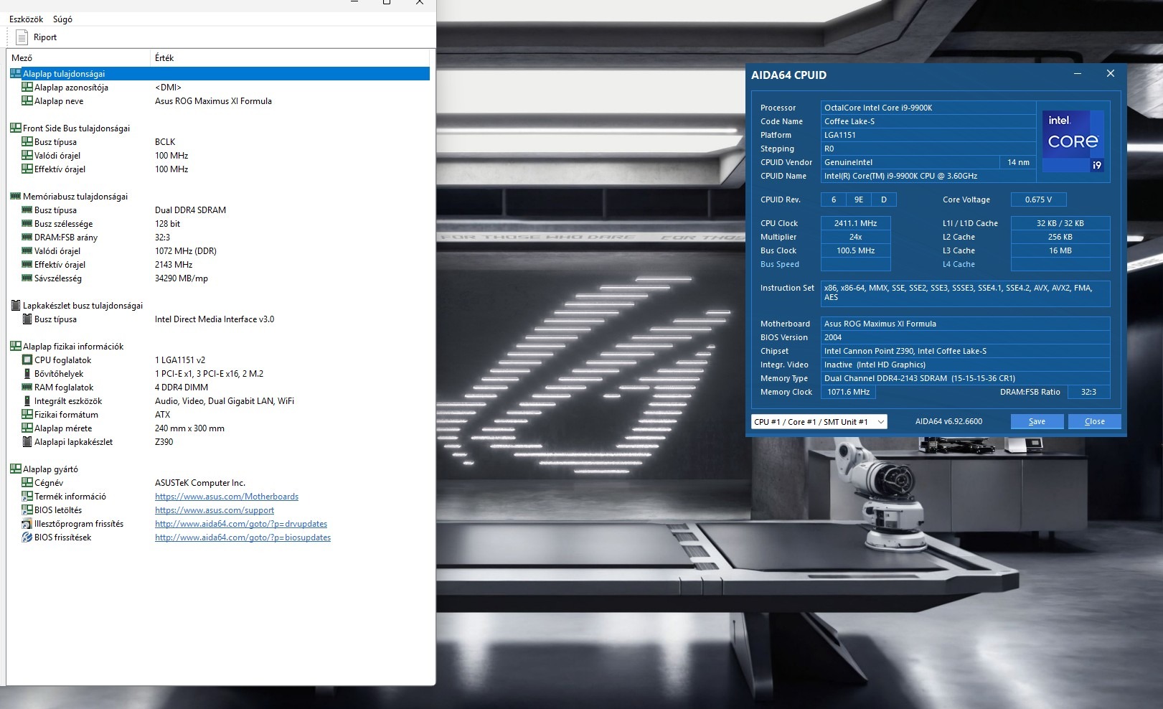
Task: Select the 16 MB L3 cache field
Action: [1060, 250]
